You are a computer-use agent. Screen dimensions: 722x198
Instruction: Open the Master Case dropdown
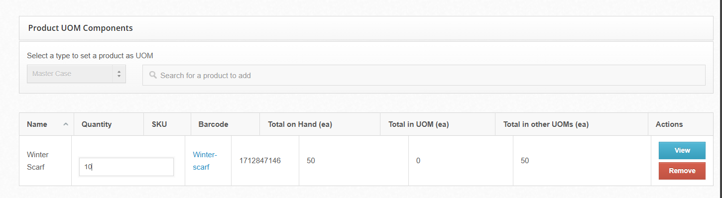[76, 74]
